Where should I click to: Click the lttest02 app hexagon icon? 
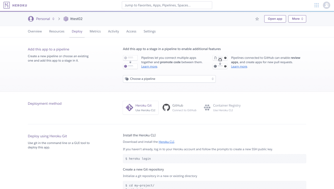(66, 19)
